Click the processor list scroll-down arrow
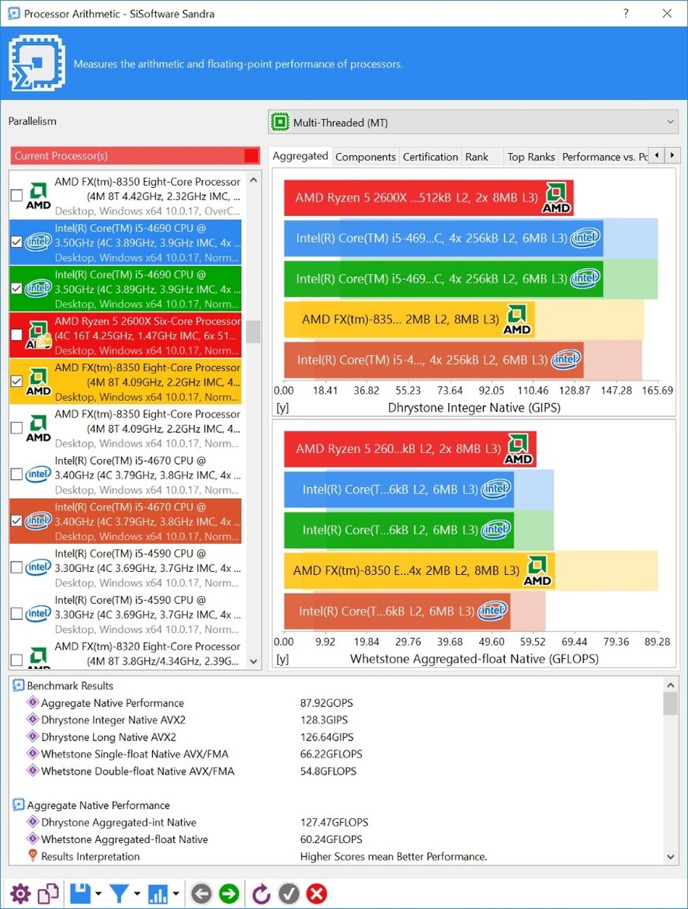688x909 pixels. point(253,661)
